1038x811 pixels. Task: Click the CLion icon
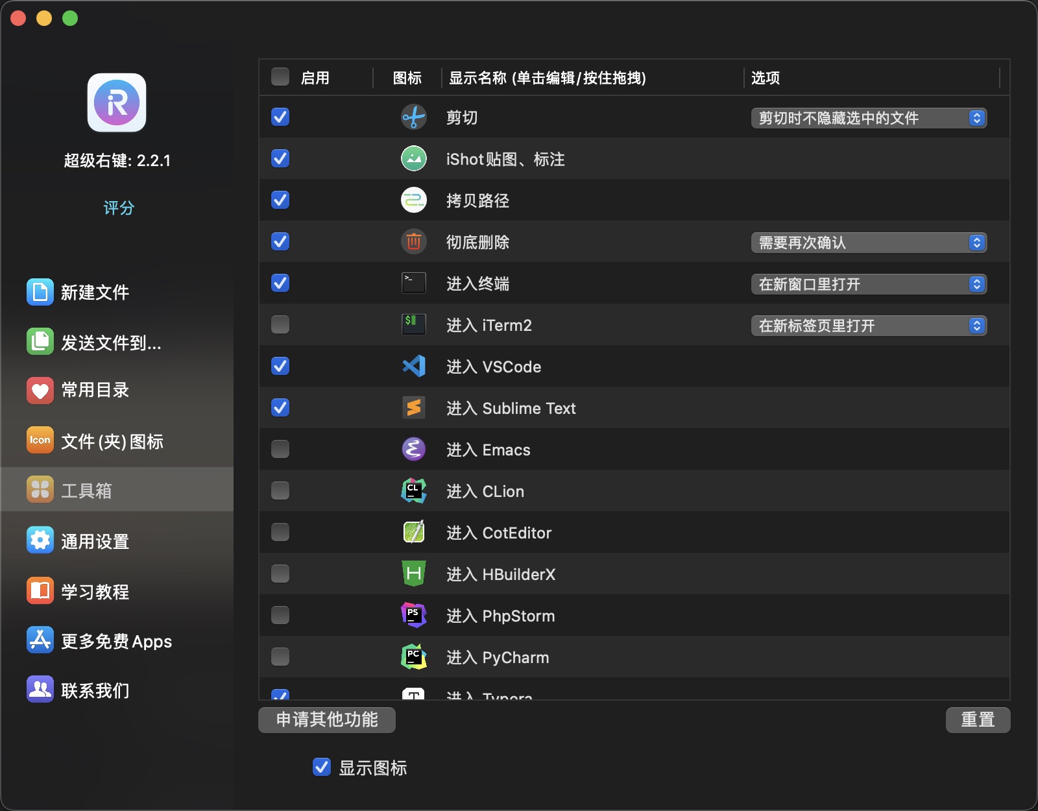[414, 490]
